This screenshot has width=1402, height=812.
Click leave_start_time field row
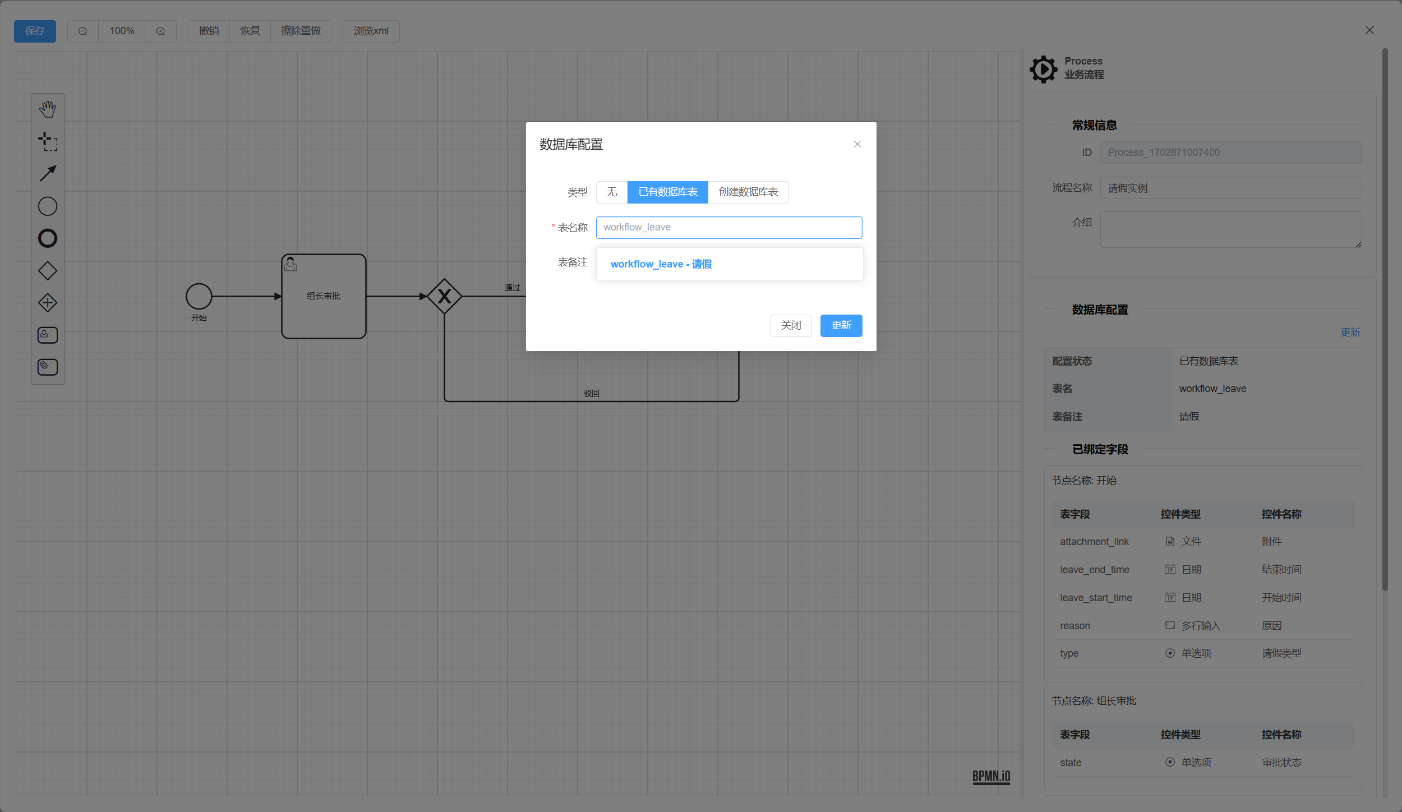(x=1203, y=598)
